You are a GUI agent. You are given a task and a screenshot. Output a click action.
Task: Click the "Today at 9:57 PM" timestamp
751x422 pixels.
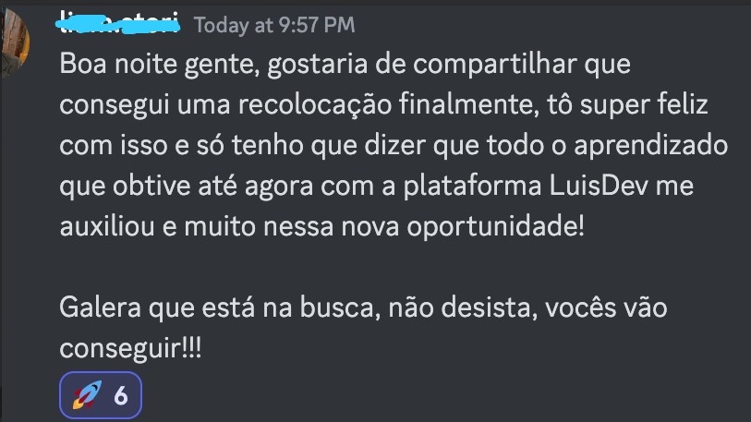[274, 25]
